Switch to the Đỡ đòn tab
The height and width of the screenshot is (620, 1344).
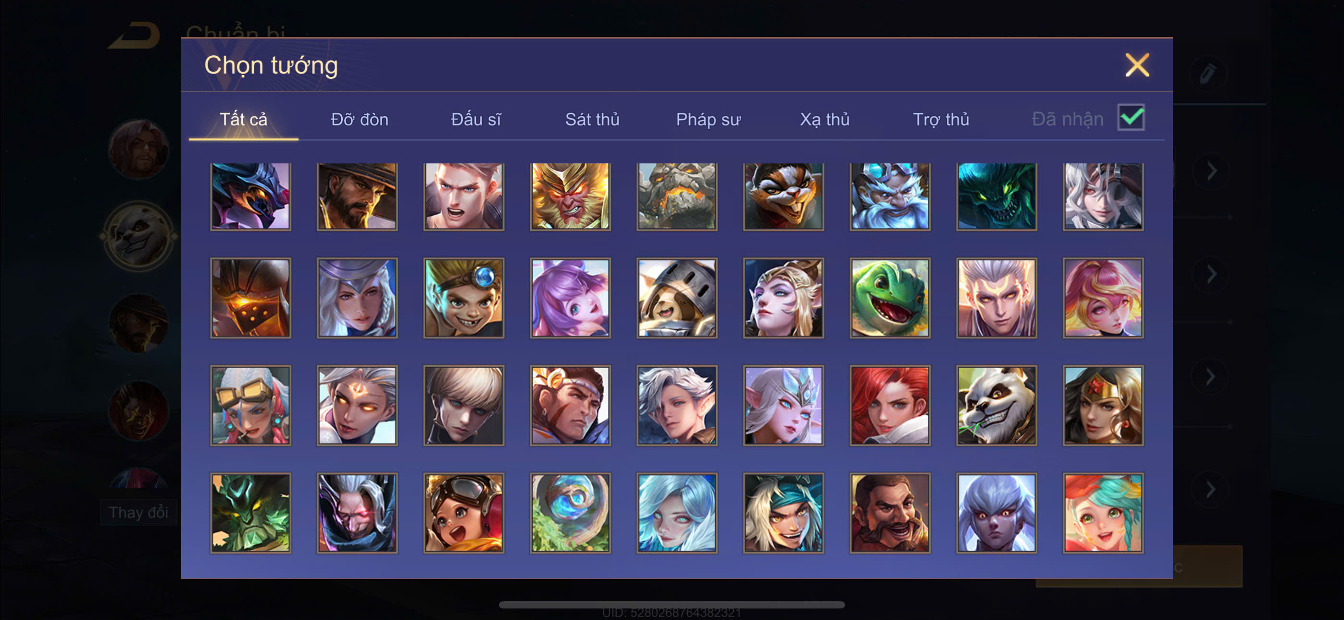click(360, 120)
